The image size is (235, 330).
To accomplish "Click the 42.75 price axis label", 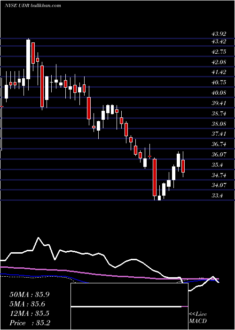I will [x=219, y=52].
